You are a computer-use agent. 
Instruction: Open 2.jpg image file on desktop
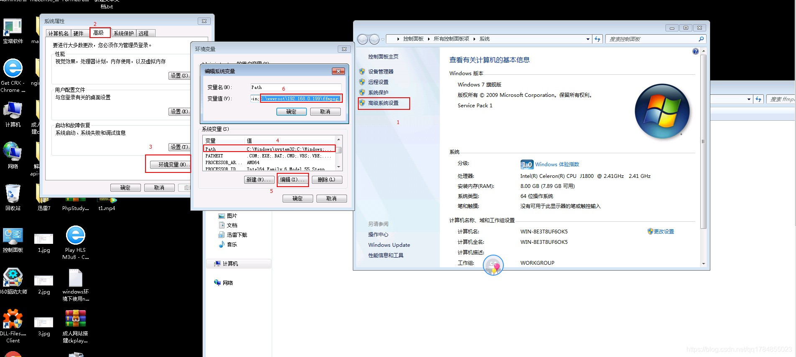pos(44,285)
